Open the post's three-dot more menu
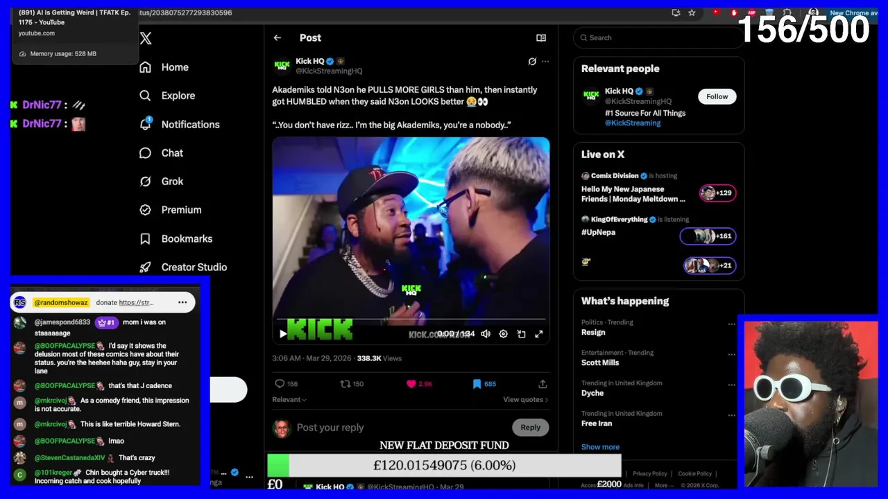888x499 pixels. [x=545, y=62]
